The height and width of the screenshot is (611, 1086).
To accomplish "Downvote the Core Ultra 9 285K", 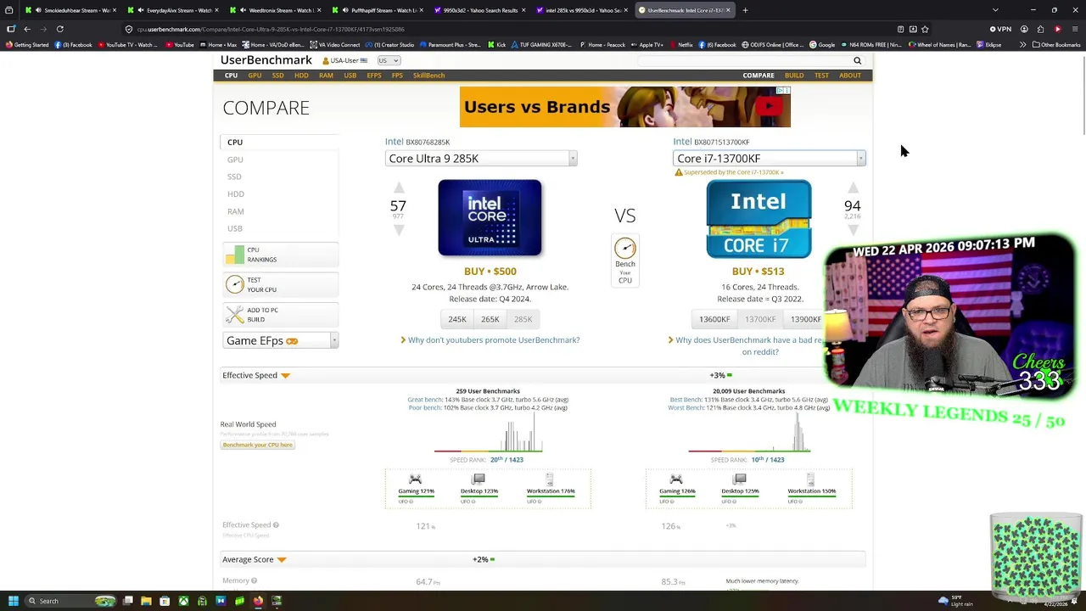I will (399, 230).
